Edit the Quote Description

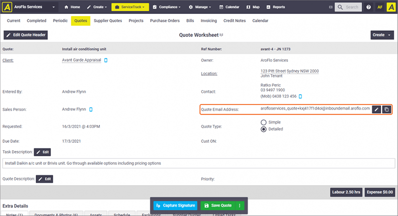click(44, 179)
